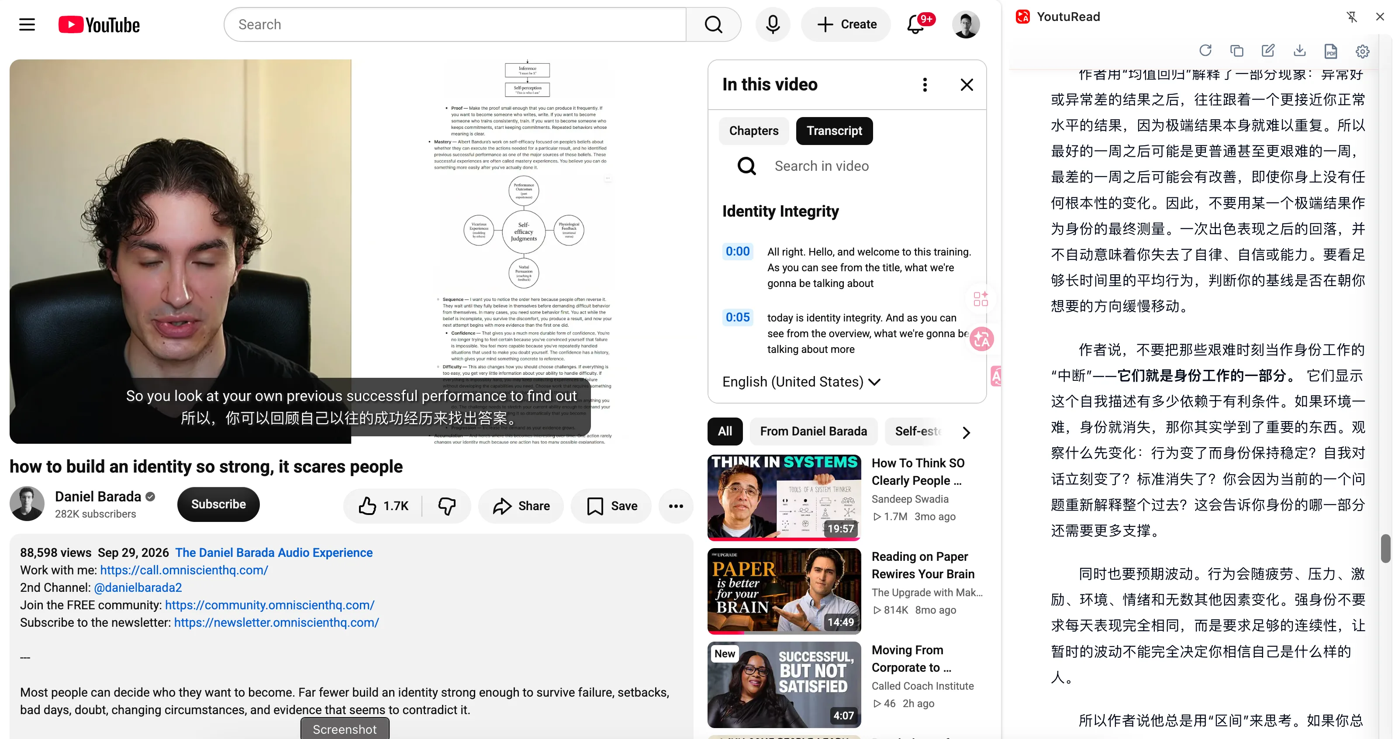Click the YouTuRead download icon

(1299, 51)
